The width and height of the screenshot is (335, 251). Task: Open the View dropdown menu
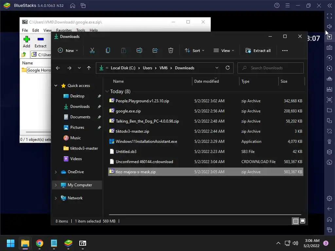[224, 51]
